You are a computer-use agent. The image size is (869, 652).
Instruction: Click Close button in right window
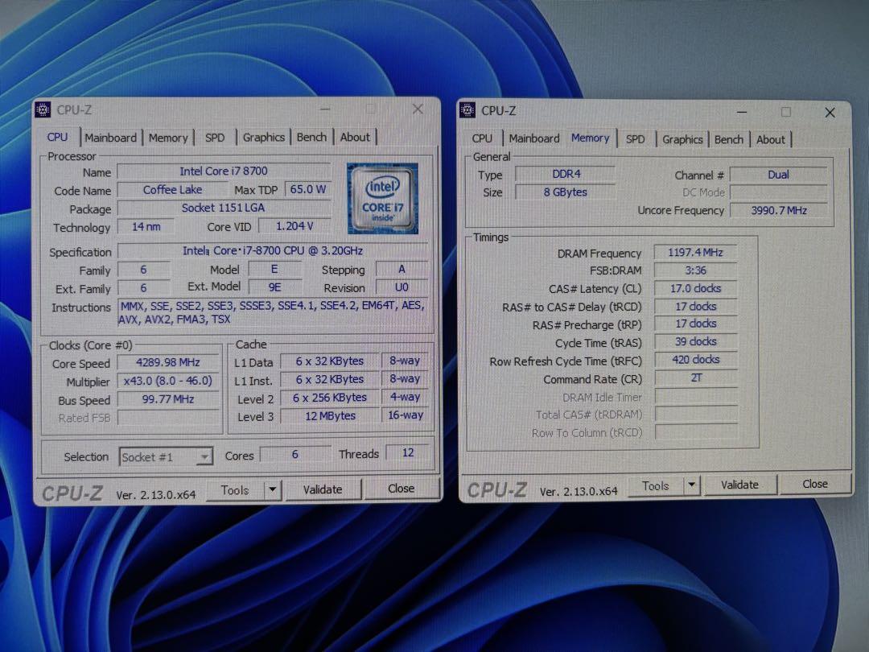[x=814, y=484]
